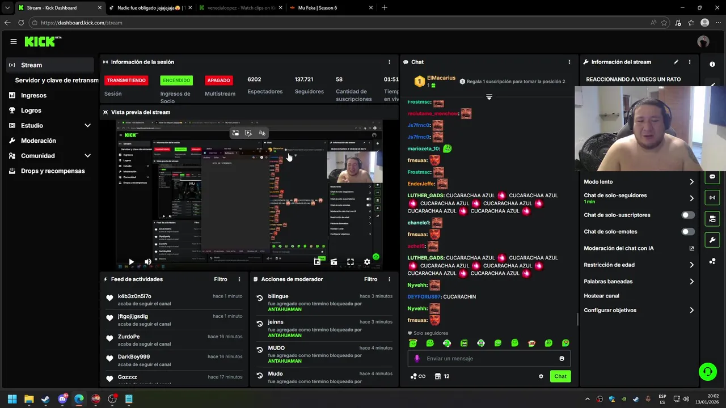Click the green Chat send button
Image resolution: width=726 pixels, height=408 pixels.
560,376
